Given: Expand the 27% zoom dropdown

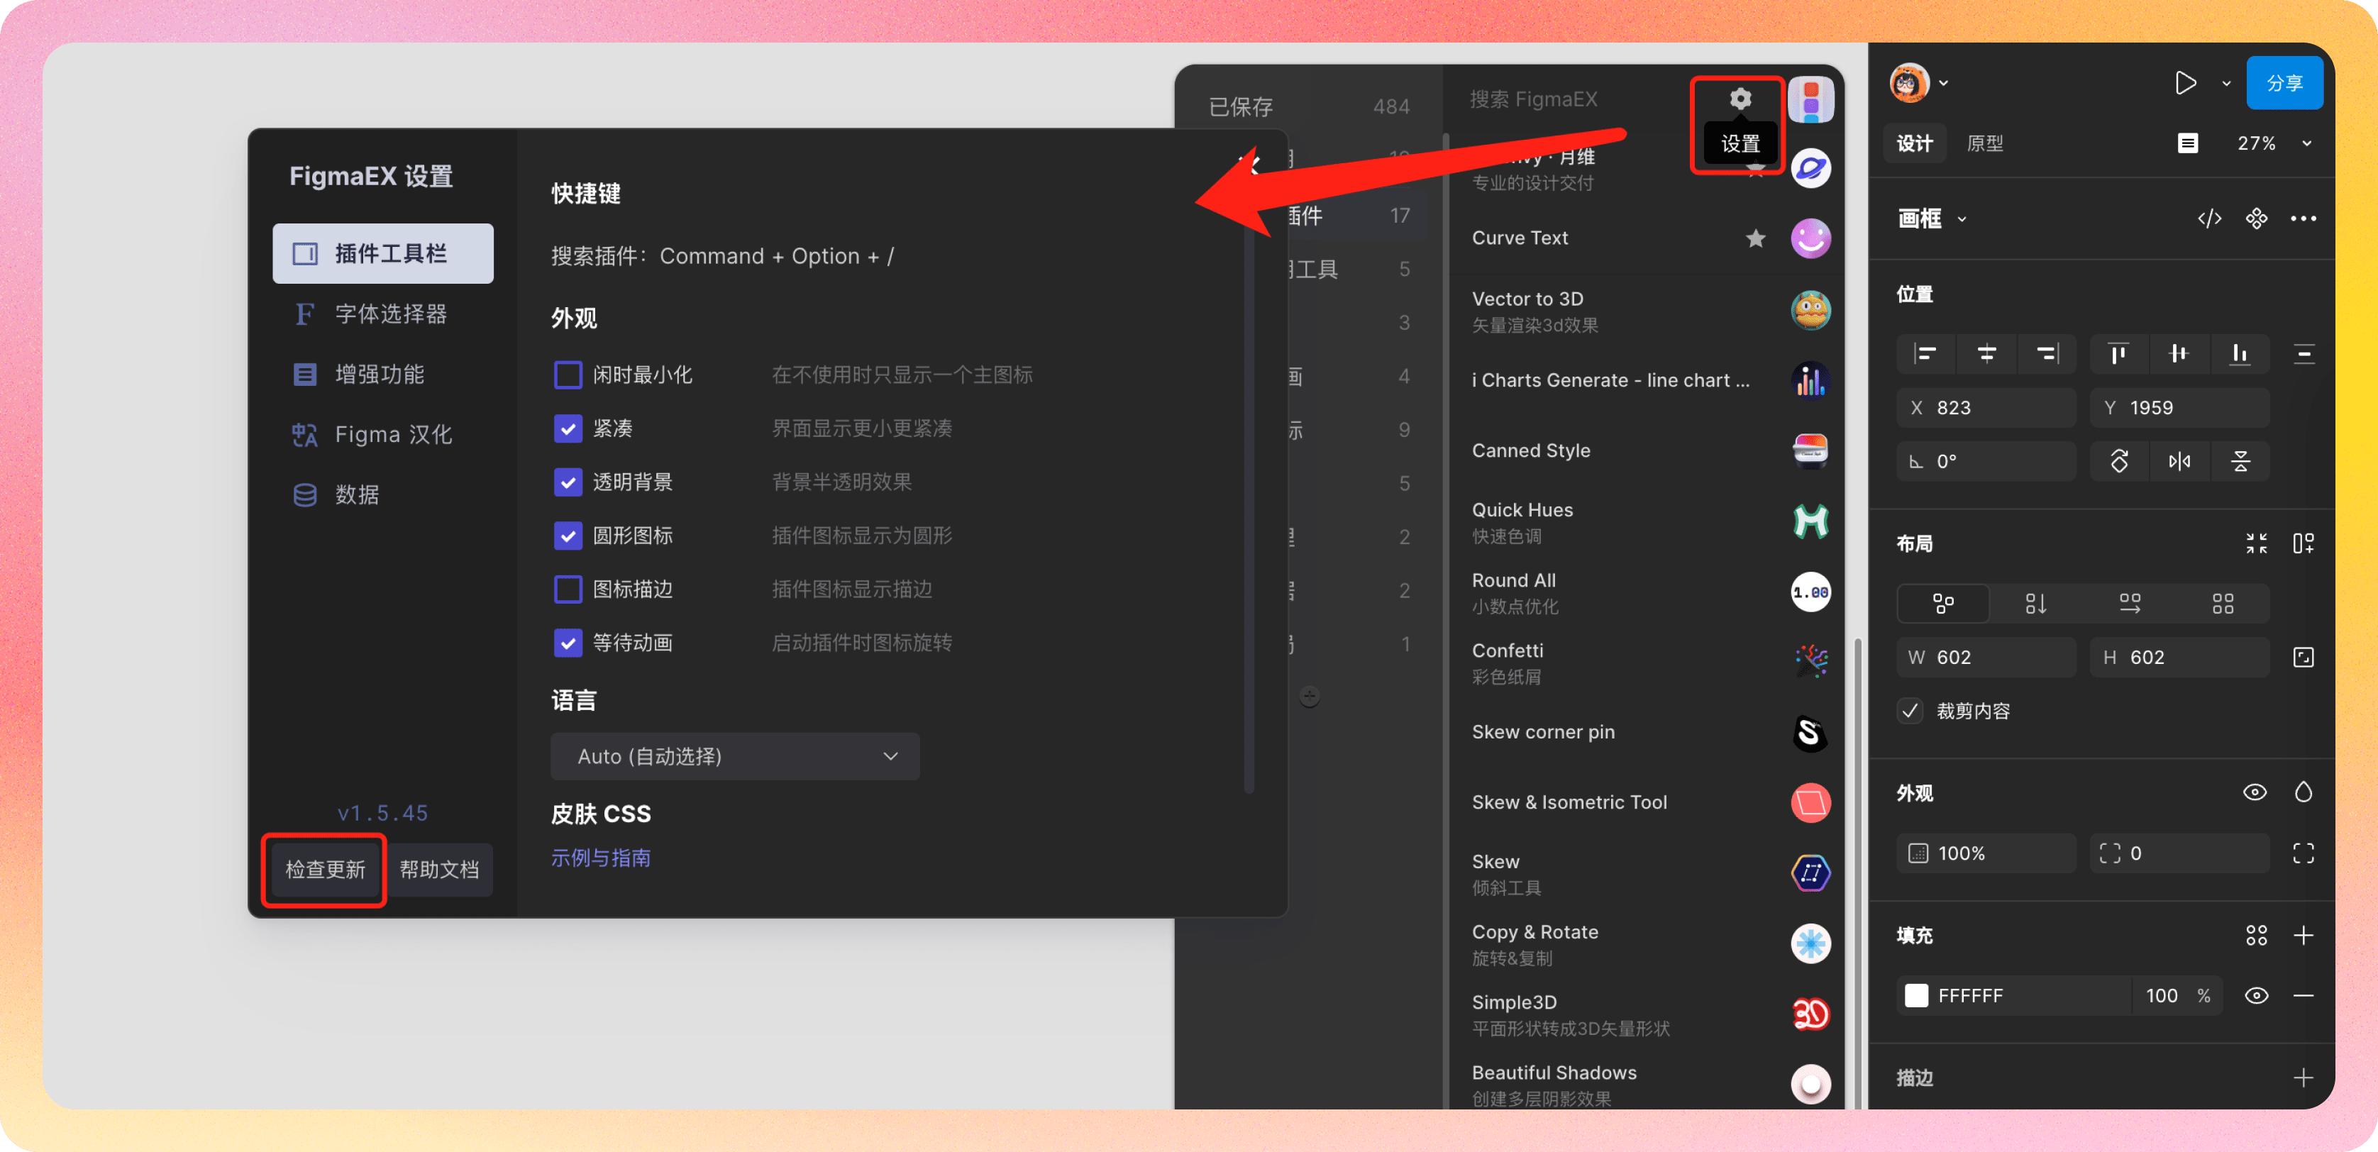Looking at the screenshot, I should (2307, 143).
